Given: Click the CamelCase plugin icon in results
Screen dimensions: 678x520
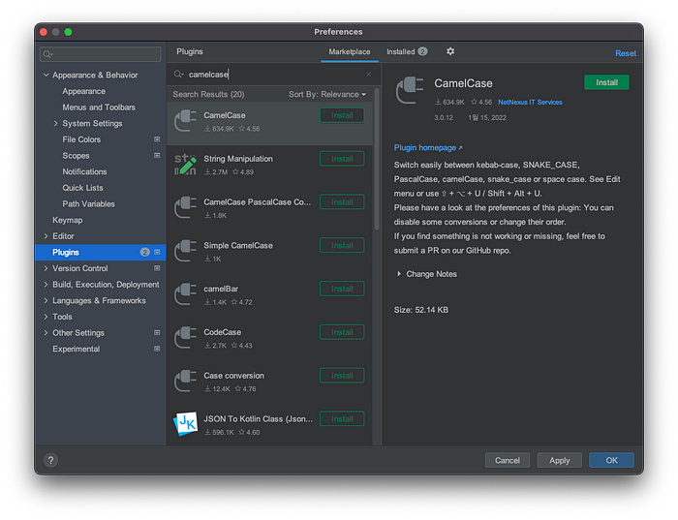Looking at the screenshot, I should tap(186, 121).
